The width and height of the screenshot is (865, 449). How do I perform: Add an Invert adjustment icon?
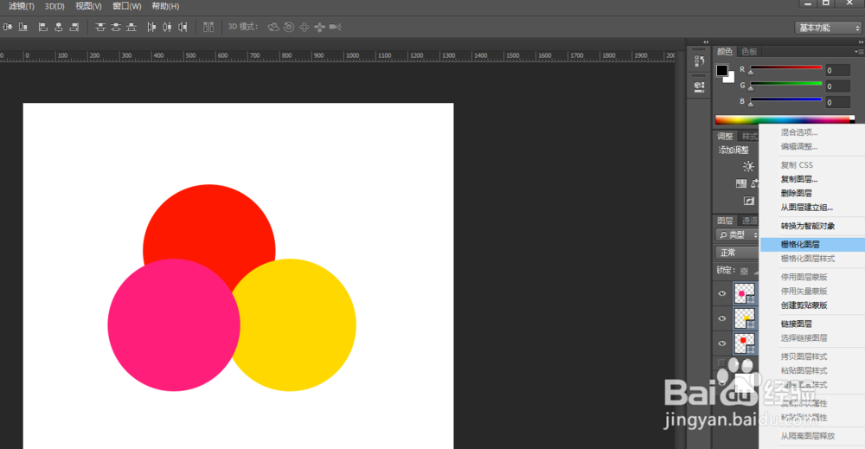[x=748, y=201]
